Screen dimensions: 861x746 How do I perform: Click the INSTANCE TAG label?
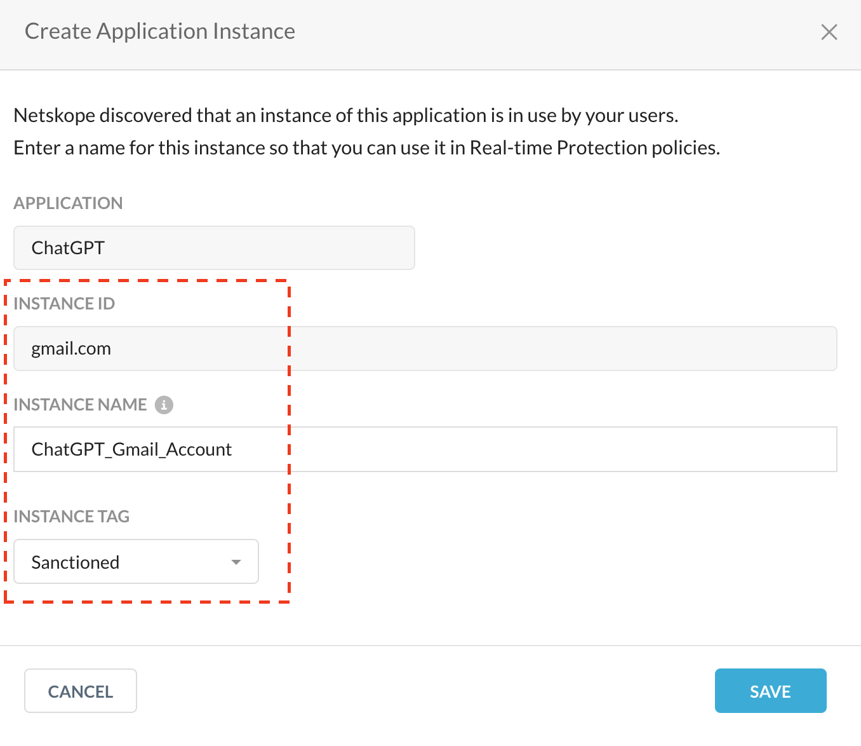pos(71,517)
